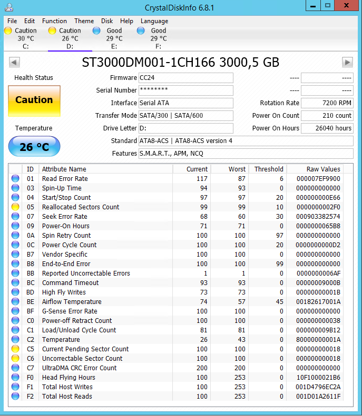362x416 pixels.
Task: Click status orb of Airflow Temperature row
Action: tap(15, 301)
